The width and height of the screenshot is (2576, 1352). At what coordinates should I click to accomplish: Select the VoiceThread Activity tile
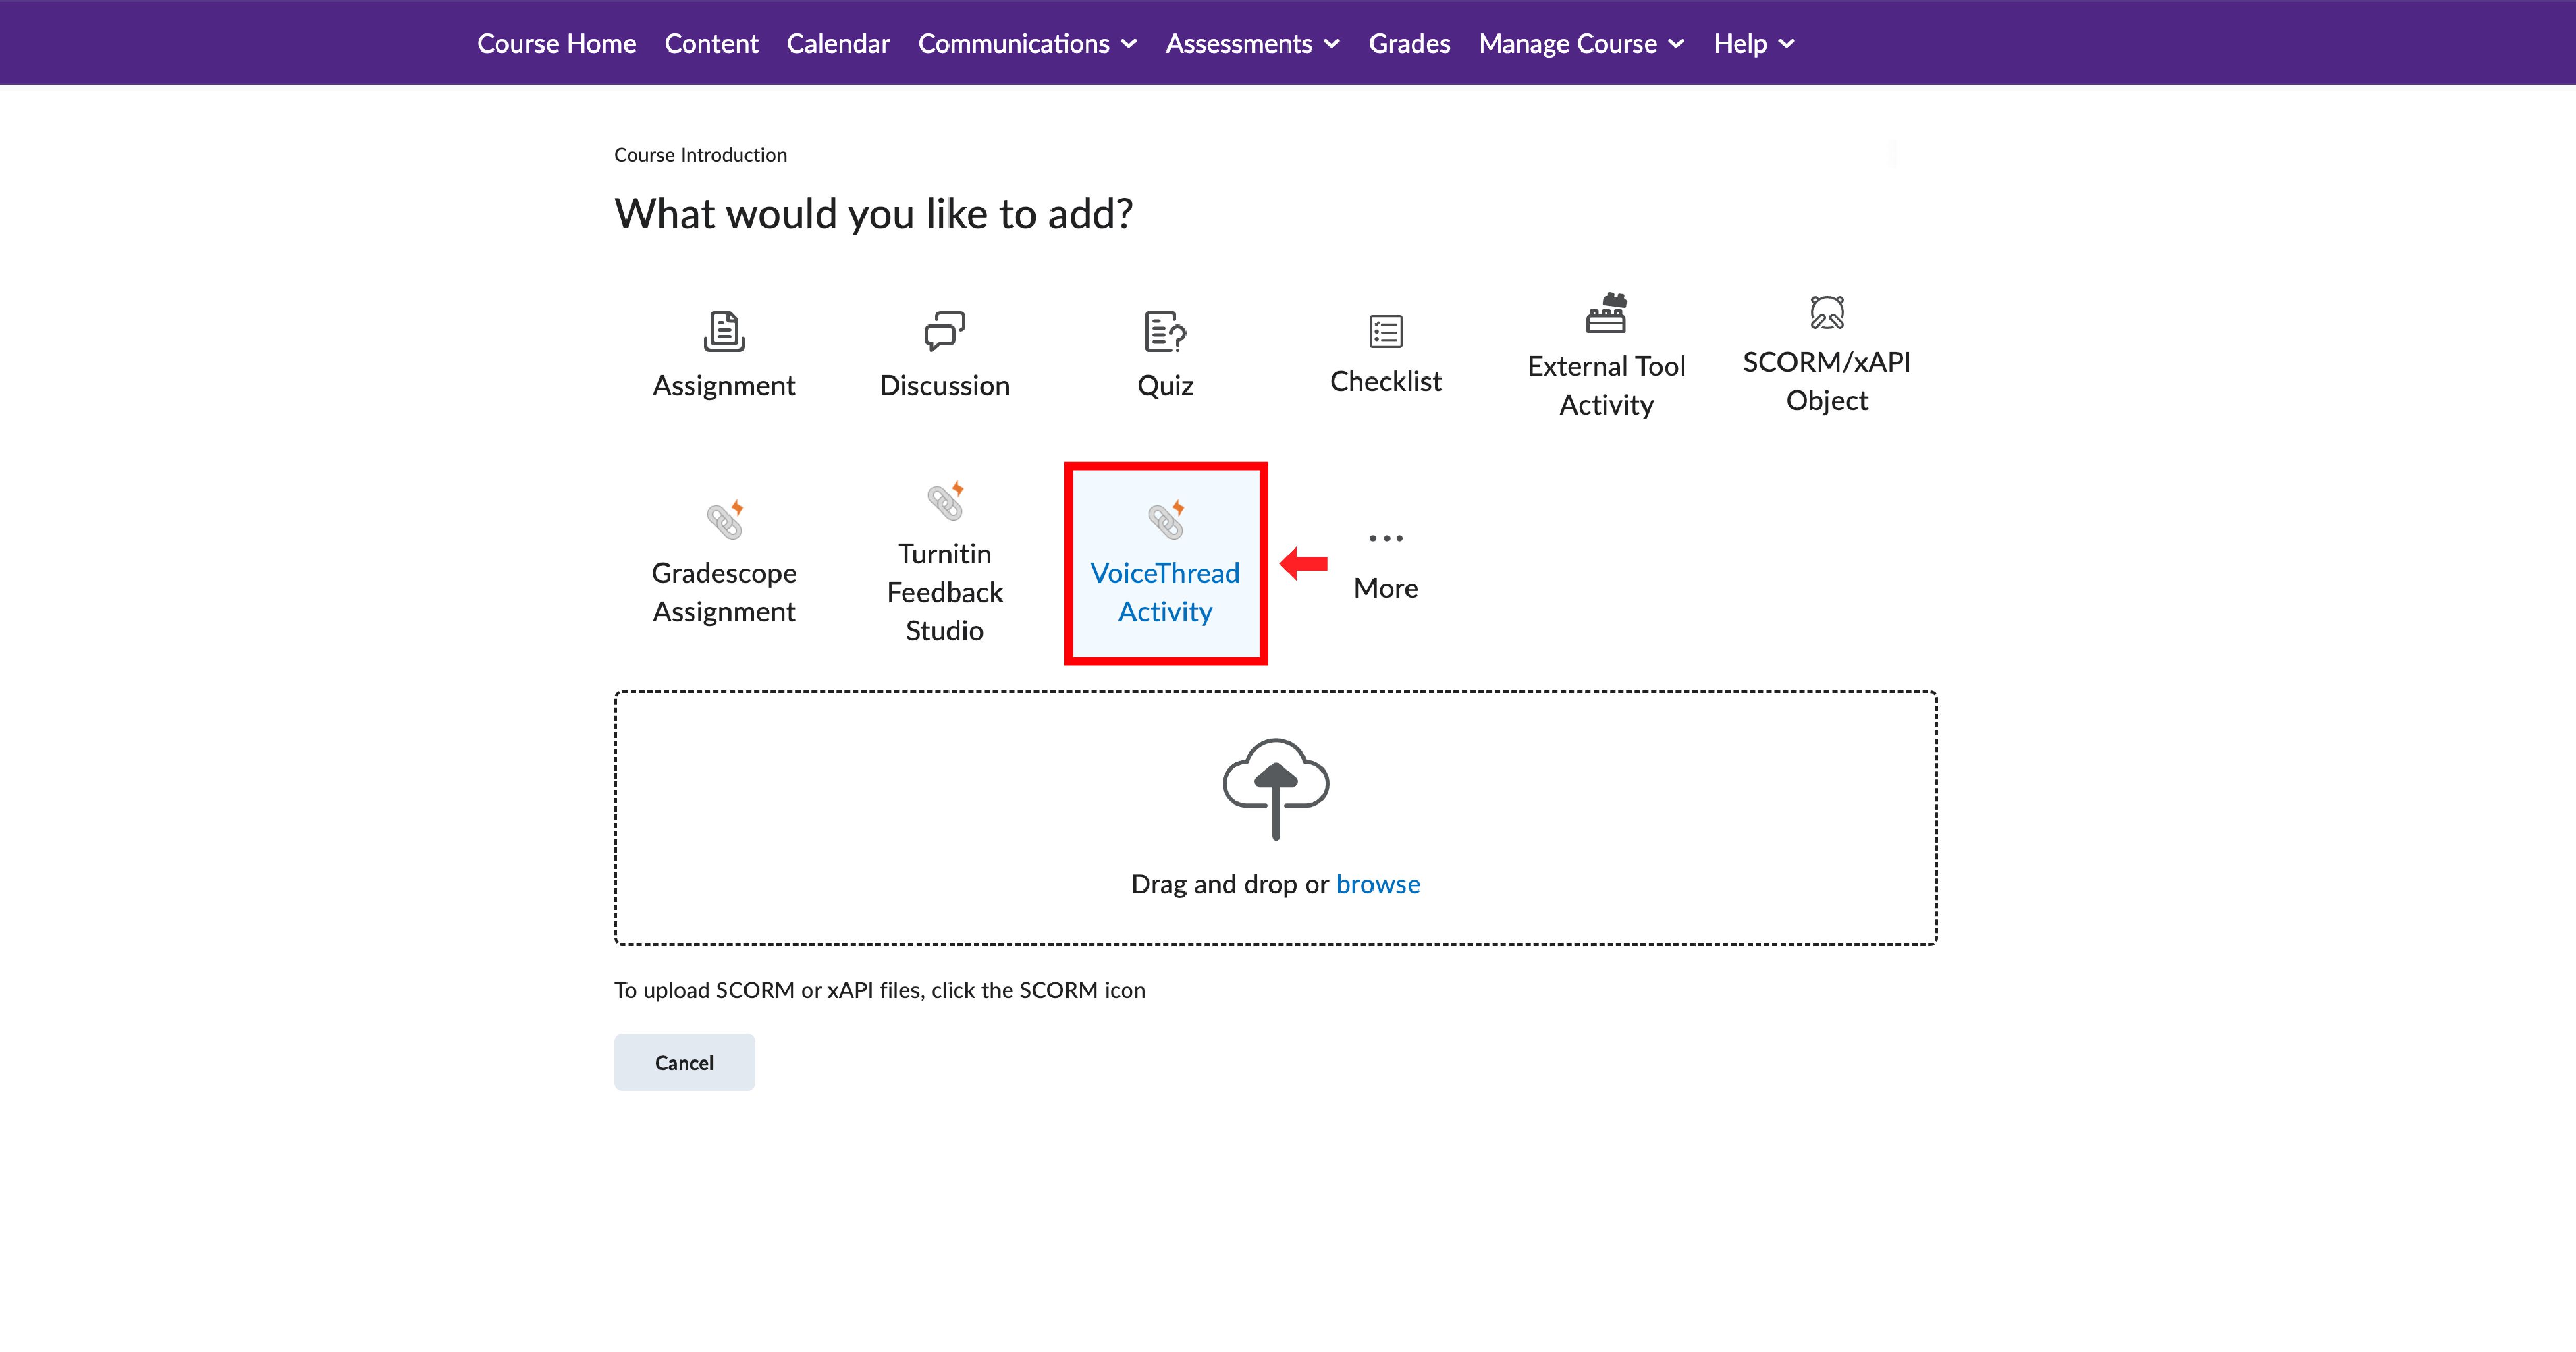1165,563
